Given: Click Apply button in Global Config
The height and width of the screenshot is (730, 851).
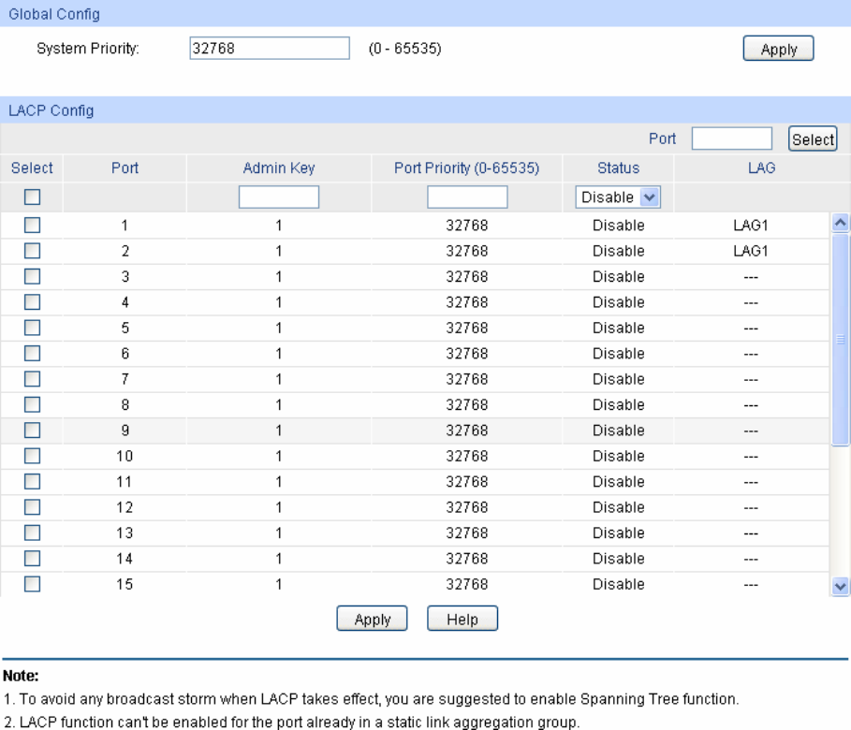Looking at the screenshot, I should click(x=778, y=50).
